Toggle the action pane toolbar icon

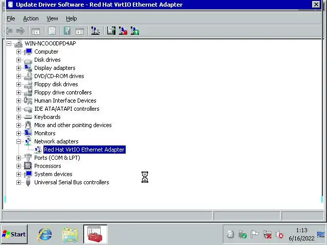80,31
